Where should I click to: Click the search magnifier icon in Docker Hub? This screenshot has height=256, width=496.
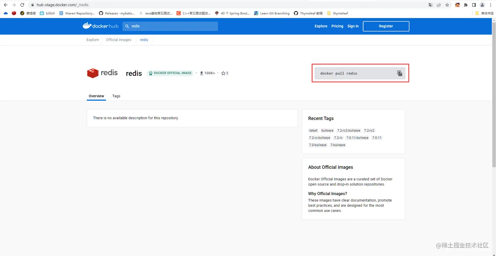(127, 26)
